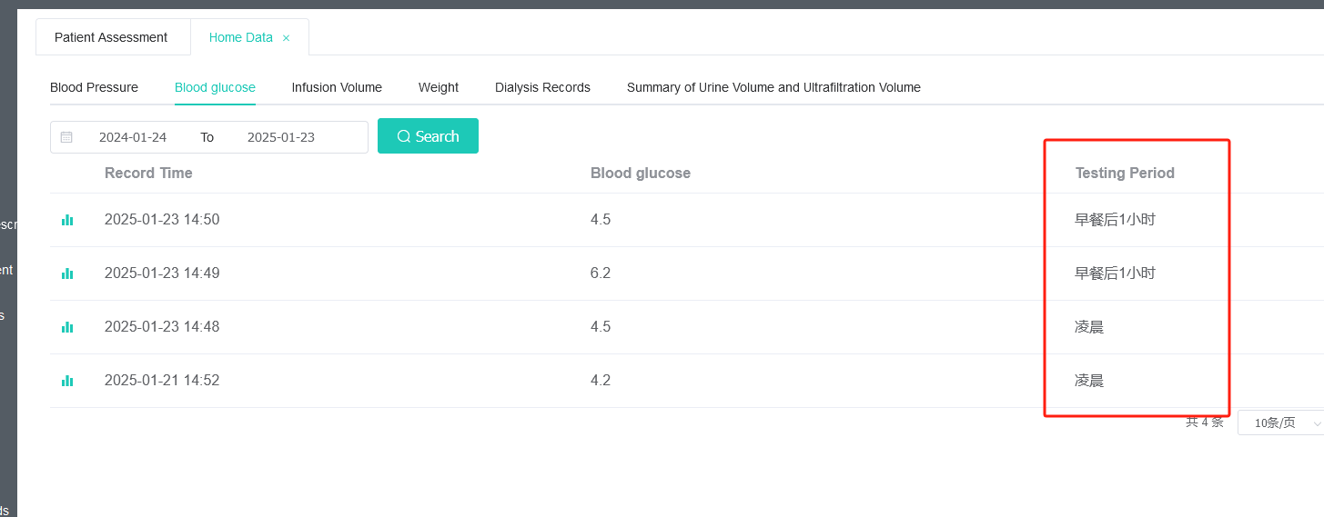Open the Infusion Volume sub-tab

(337, 87)
